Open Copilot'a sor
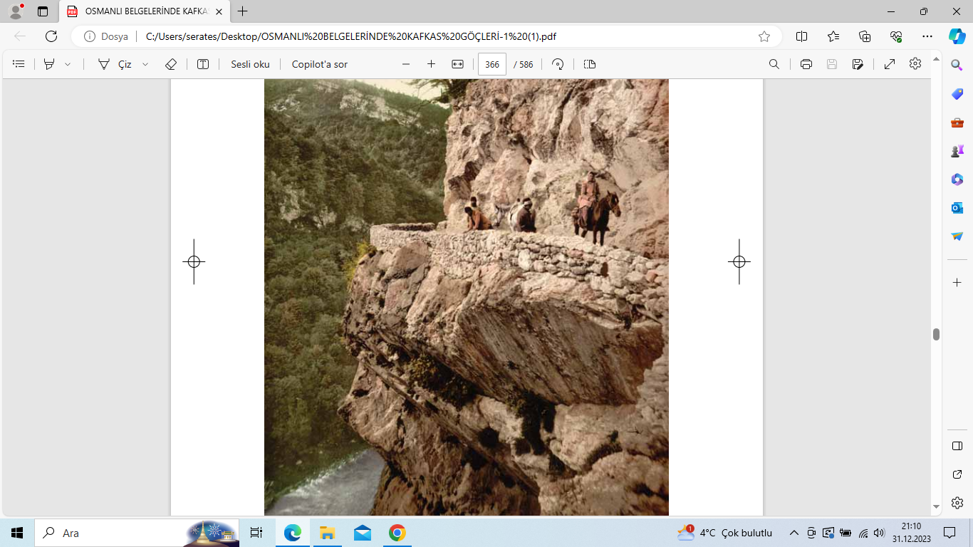This screenshot has height=547, width=973. [x=320, y=64]
